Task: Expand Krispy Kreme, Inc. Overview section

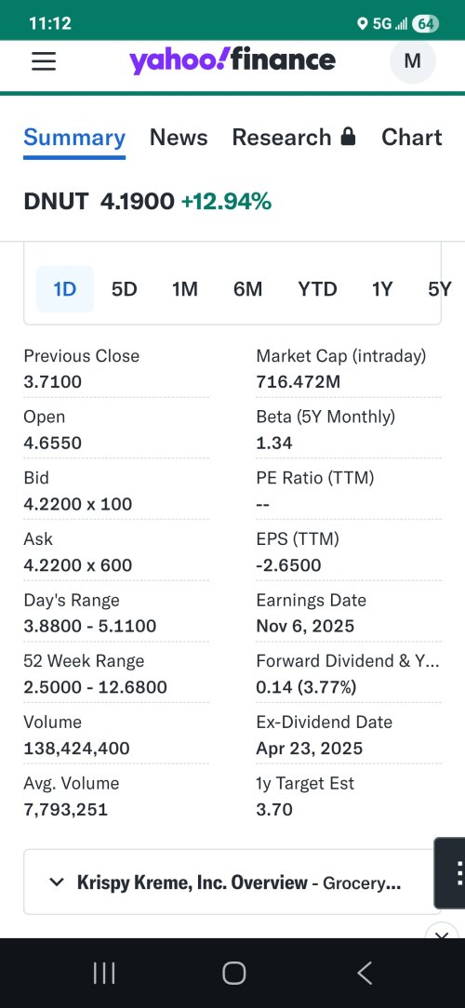Action: pyautogui.click(x=232, y=882)
